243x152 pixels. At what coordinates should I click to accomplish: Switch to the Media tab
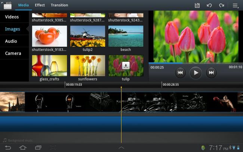pos(24,5)
